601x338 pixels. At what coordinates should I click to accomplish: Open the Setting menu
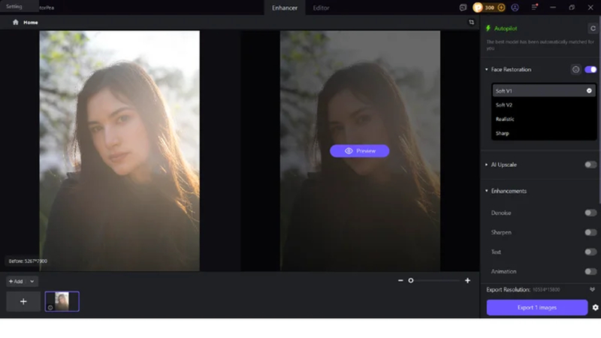click(x=14, y=7)
